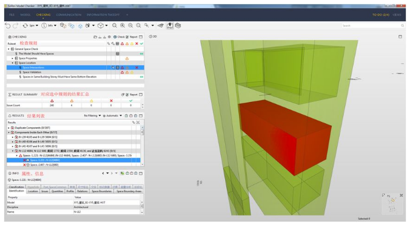The height and width of the screenshot is (227, 410).
Task: Click the Search input field
Action: pos(372,25)
